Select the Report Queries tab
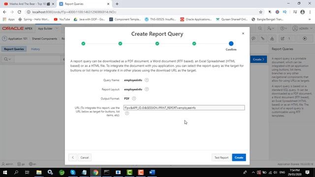The image size is (315, 177). [14, 49]
